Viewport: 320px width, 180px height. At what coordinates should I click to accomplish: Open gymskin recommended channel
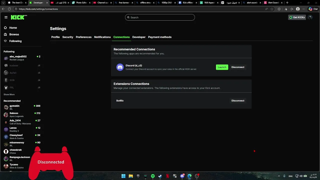click(x=22, y=107)
